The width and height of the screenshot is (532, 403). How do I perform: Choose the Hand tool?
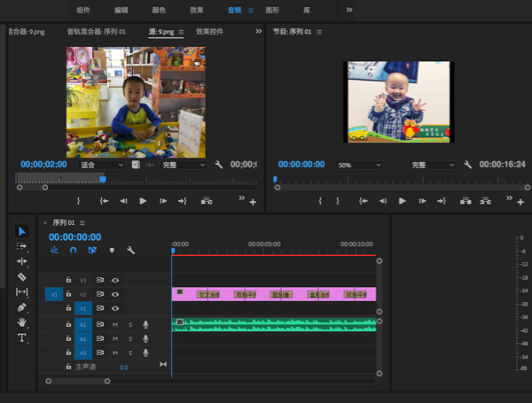pos(22,322)
